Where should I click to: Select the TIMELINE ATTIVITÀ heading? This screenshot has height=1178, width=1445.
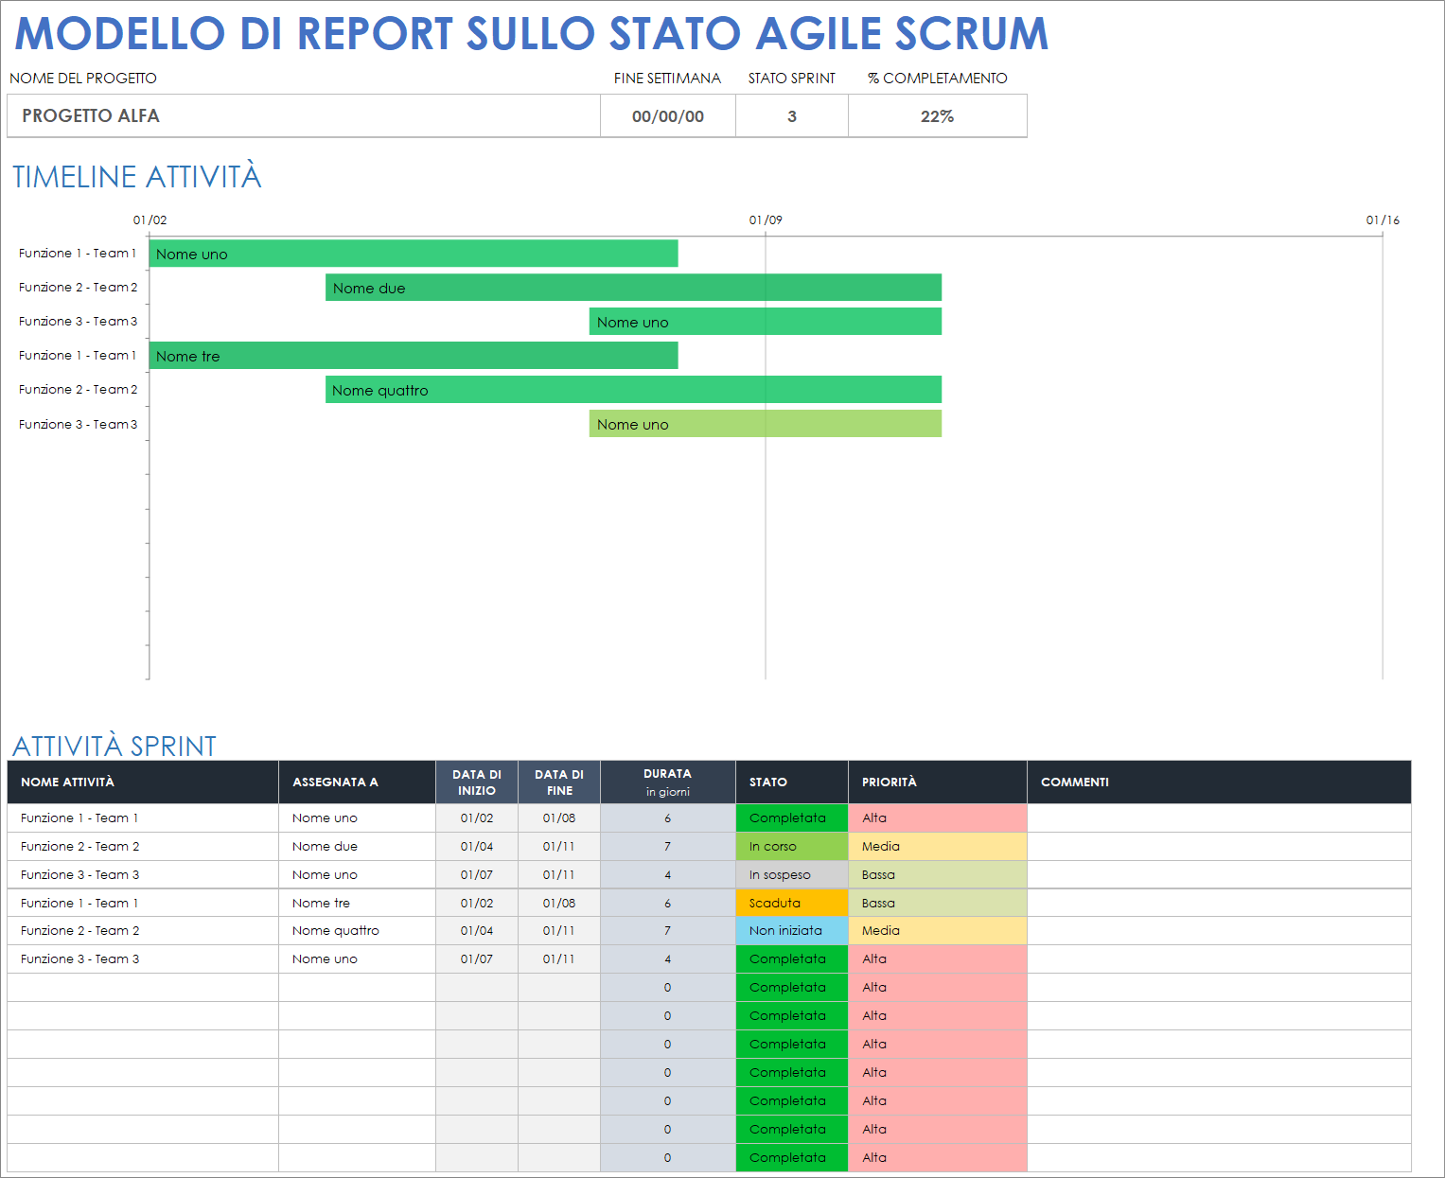click(x=137, y=177)
